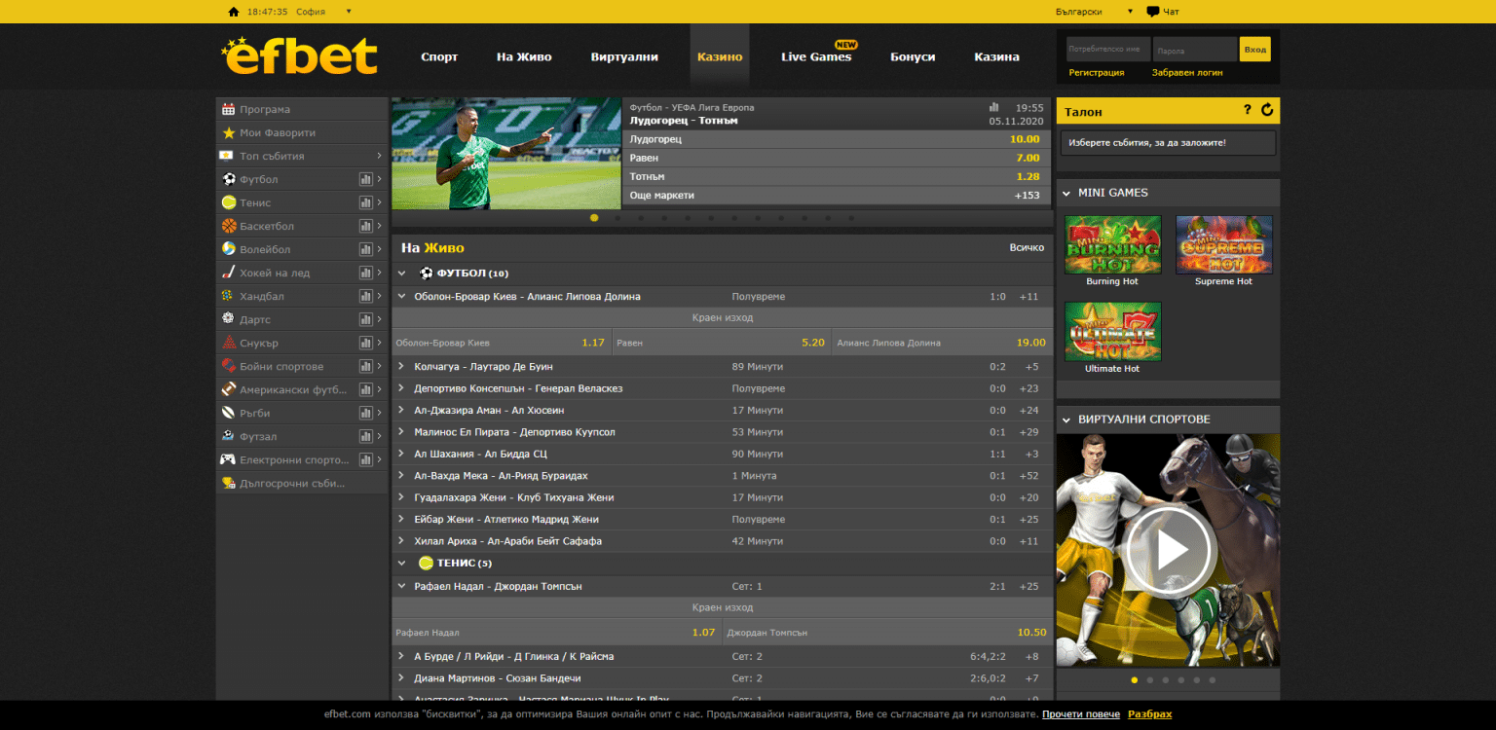The width and height of the screenshot is (1496, 730).
Task: Refresh the Талон bet slip
Action: coord(1267,110)
